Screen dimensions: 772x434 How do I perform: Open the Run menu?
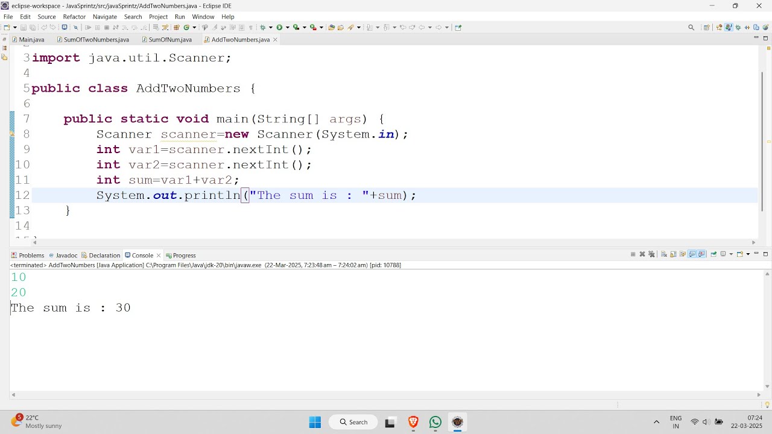click(x=180, y=17)
